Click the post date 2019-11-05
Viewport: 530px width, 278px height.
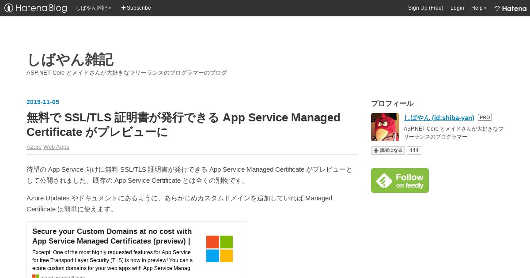43,102
